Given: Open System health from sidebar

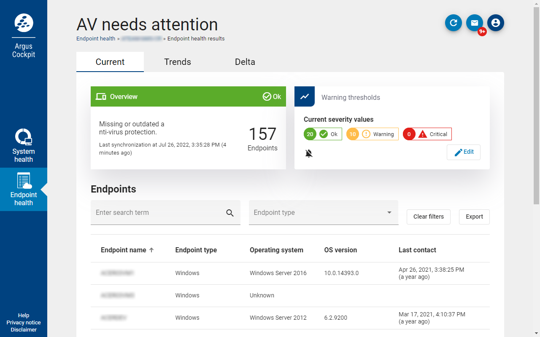Looking at the screenshot, I should tap(24, 145).
